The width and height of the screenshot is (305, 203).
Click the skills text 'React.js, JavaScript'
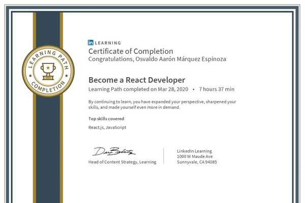click(107, 127)
